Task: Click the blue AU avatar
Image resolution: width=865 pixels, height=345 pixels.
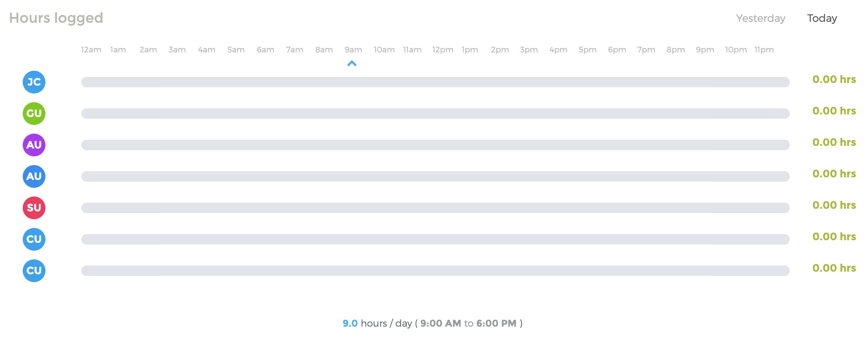Action: tap(34, 176)
